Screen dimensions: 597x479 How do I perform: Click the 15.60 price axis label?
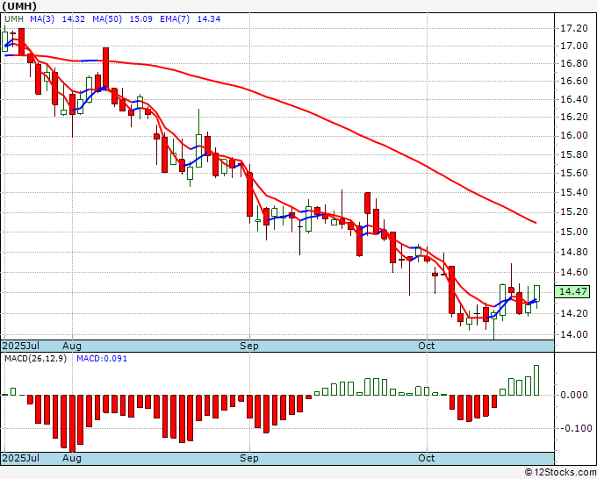coord(574,173)
